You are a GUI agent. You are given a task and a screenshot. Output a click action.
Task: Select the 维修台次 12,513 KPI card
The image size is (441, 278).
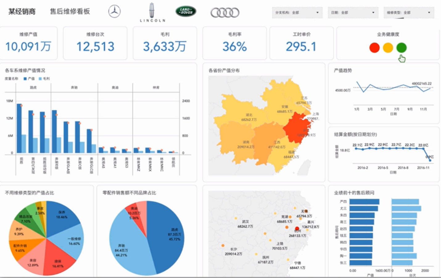95,43
